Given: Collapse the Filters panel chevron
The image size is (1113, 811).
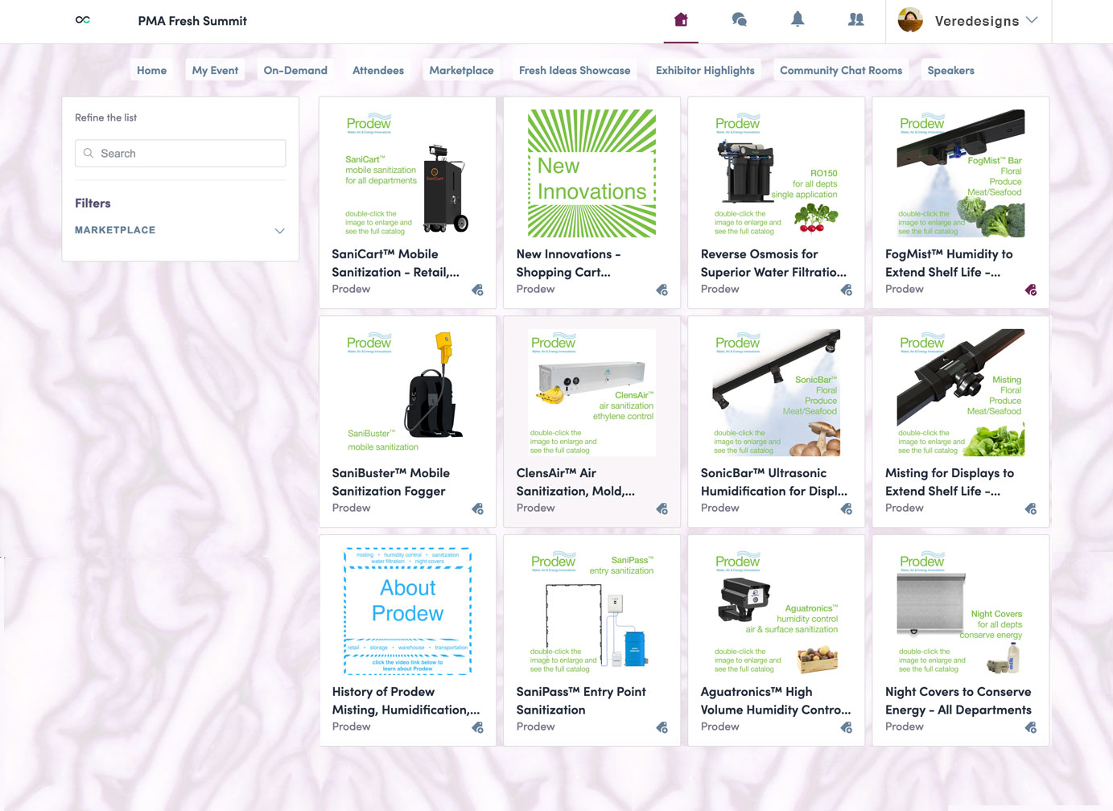Looking at the screenshot, I should tap(279, 231).
